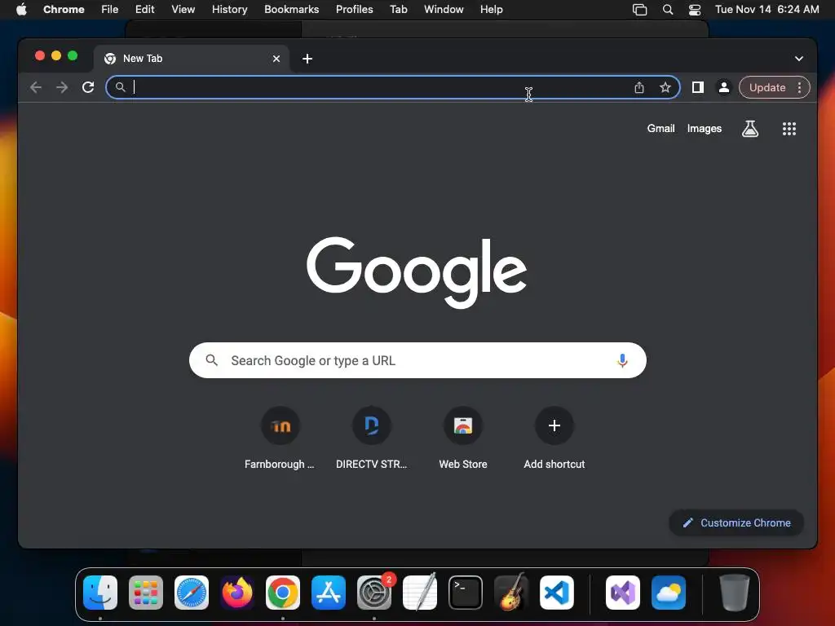Open Visual Studio Code from Dock
Image resolution: width=835 pixels, height=626 pixels.
point(557,592)
